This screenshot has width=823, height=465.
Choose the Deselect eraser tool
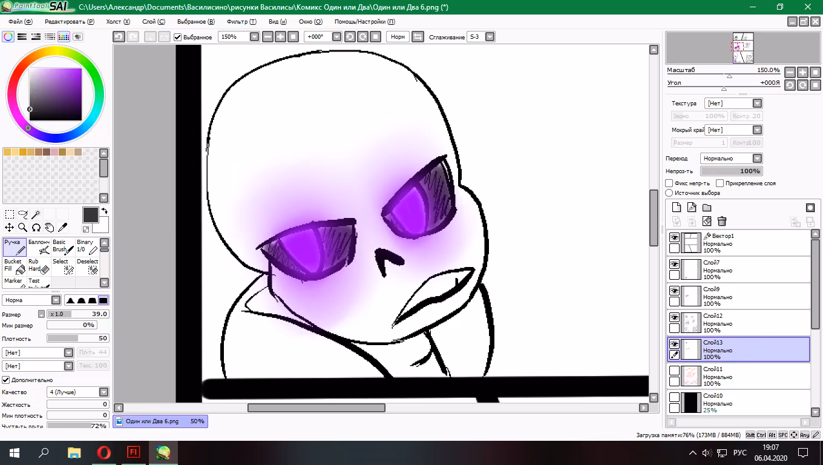coord(87,266)
